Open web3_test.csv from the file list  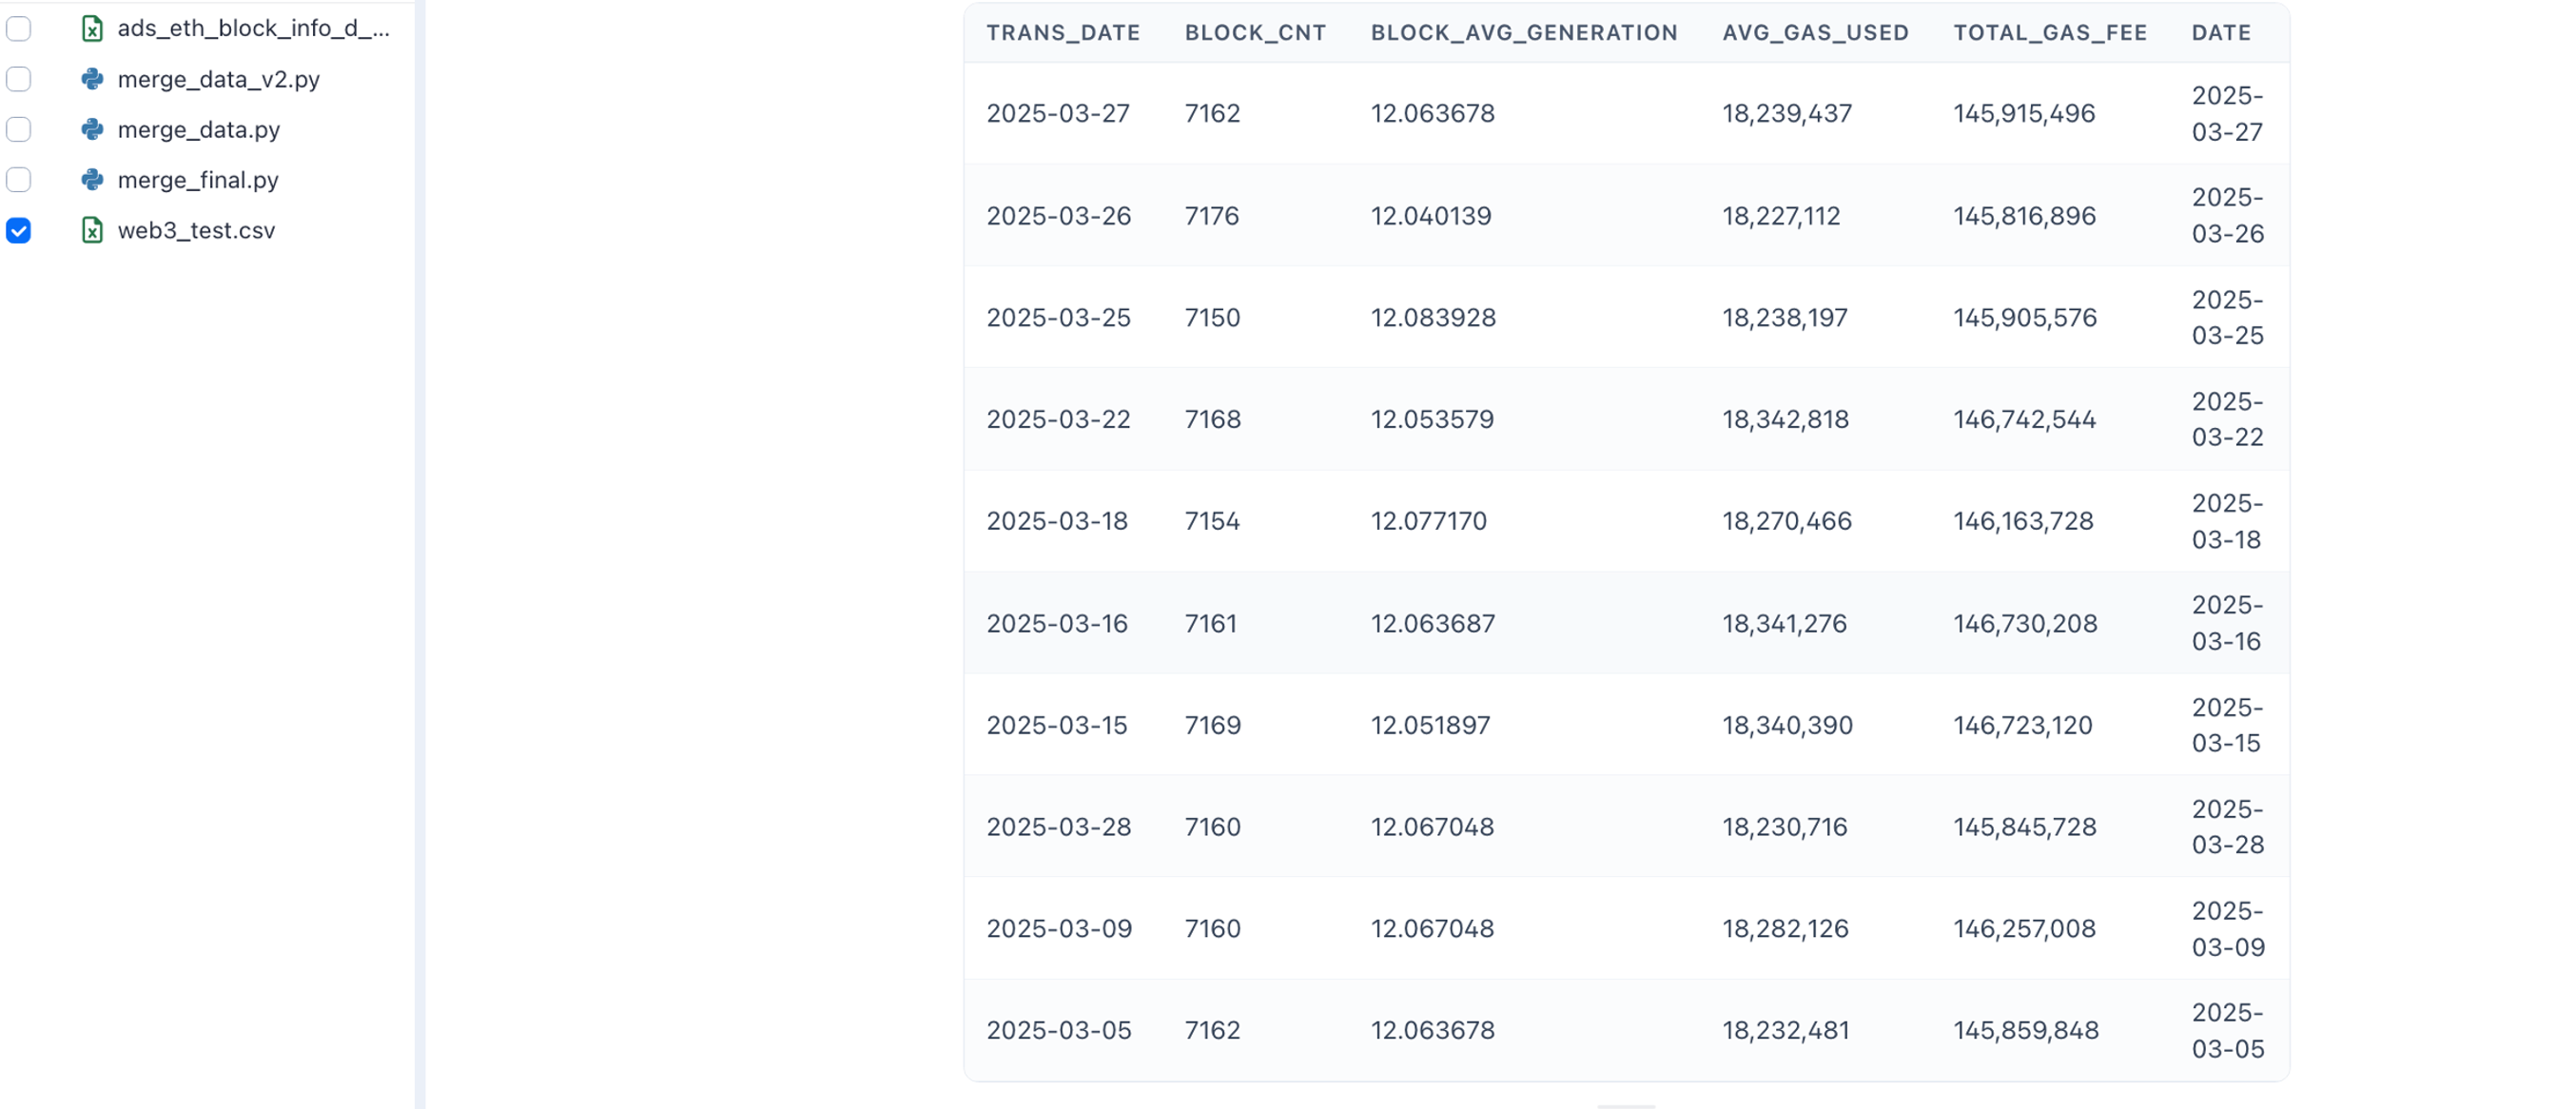[x=196, y=230]
